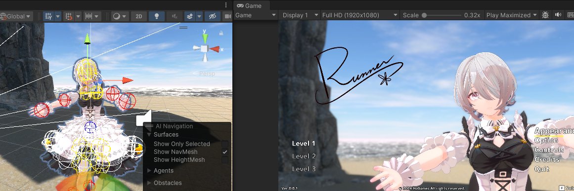Click the green Y move arrow handle

point(87,38)
